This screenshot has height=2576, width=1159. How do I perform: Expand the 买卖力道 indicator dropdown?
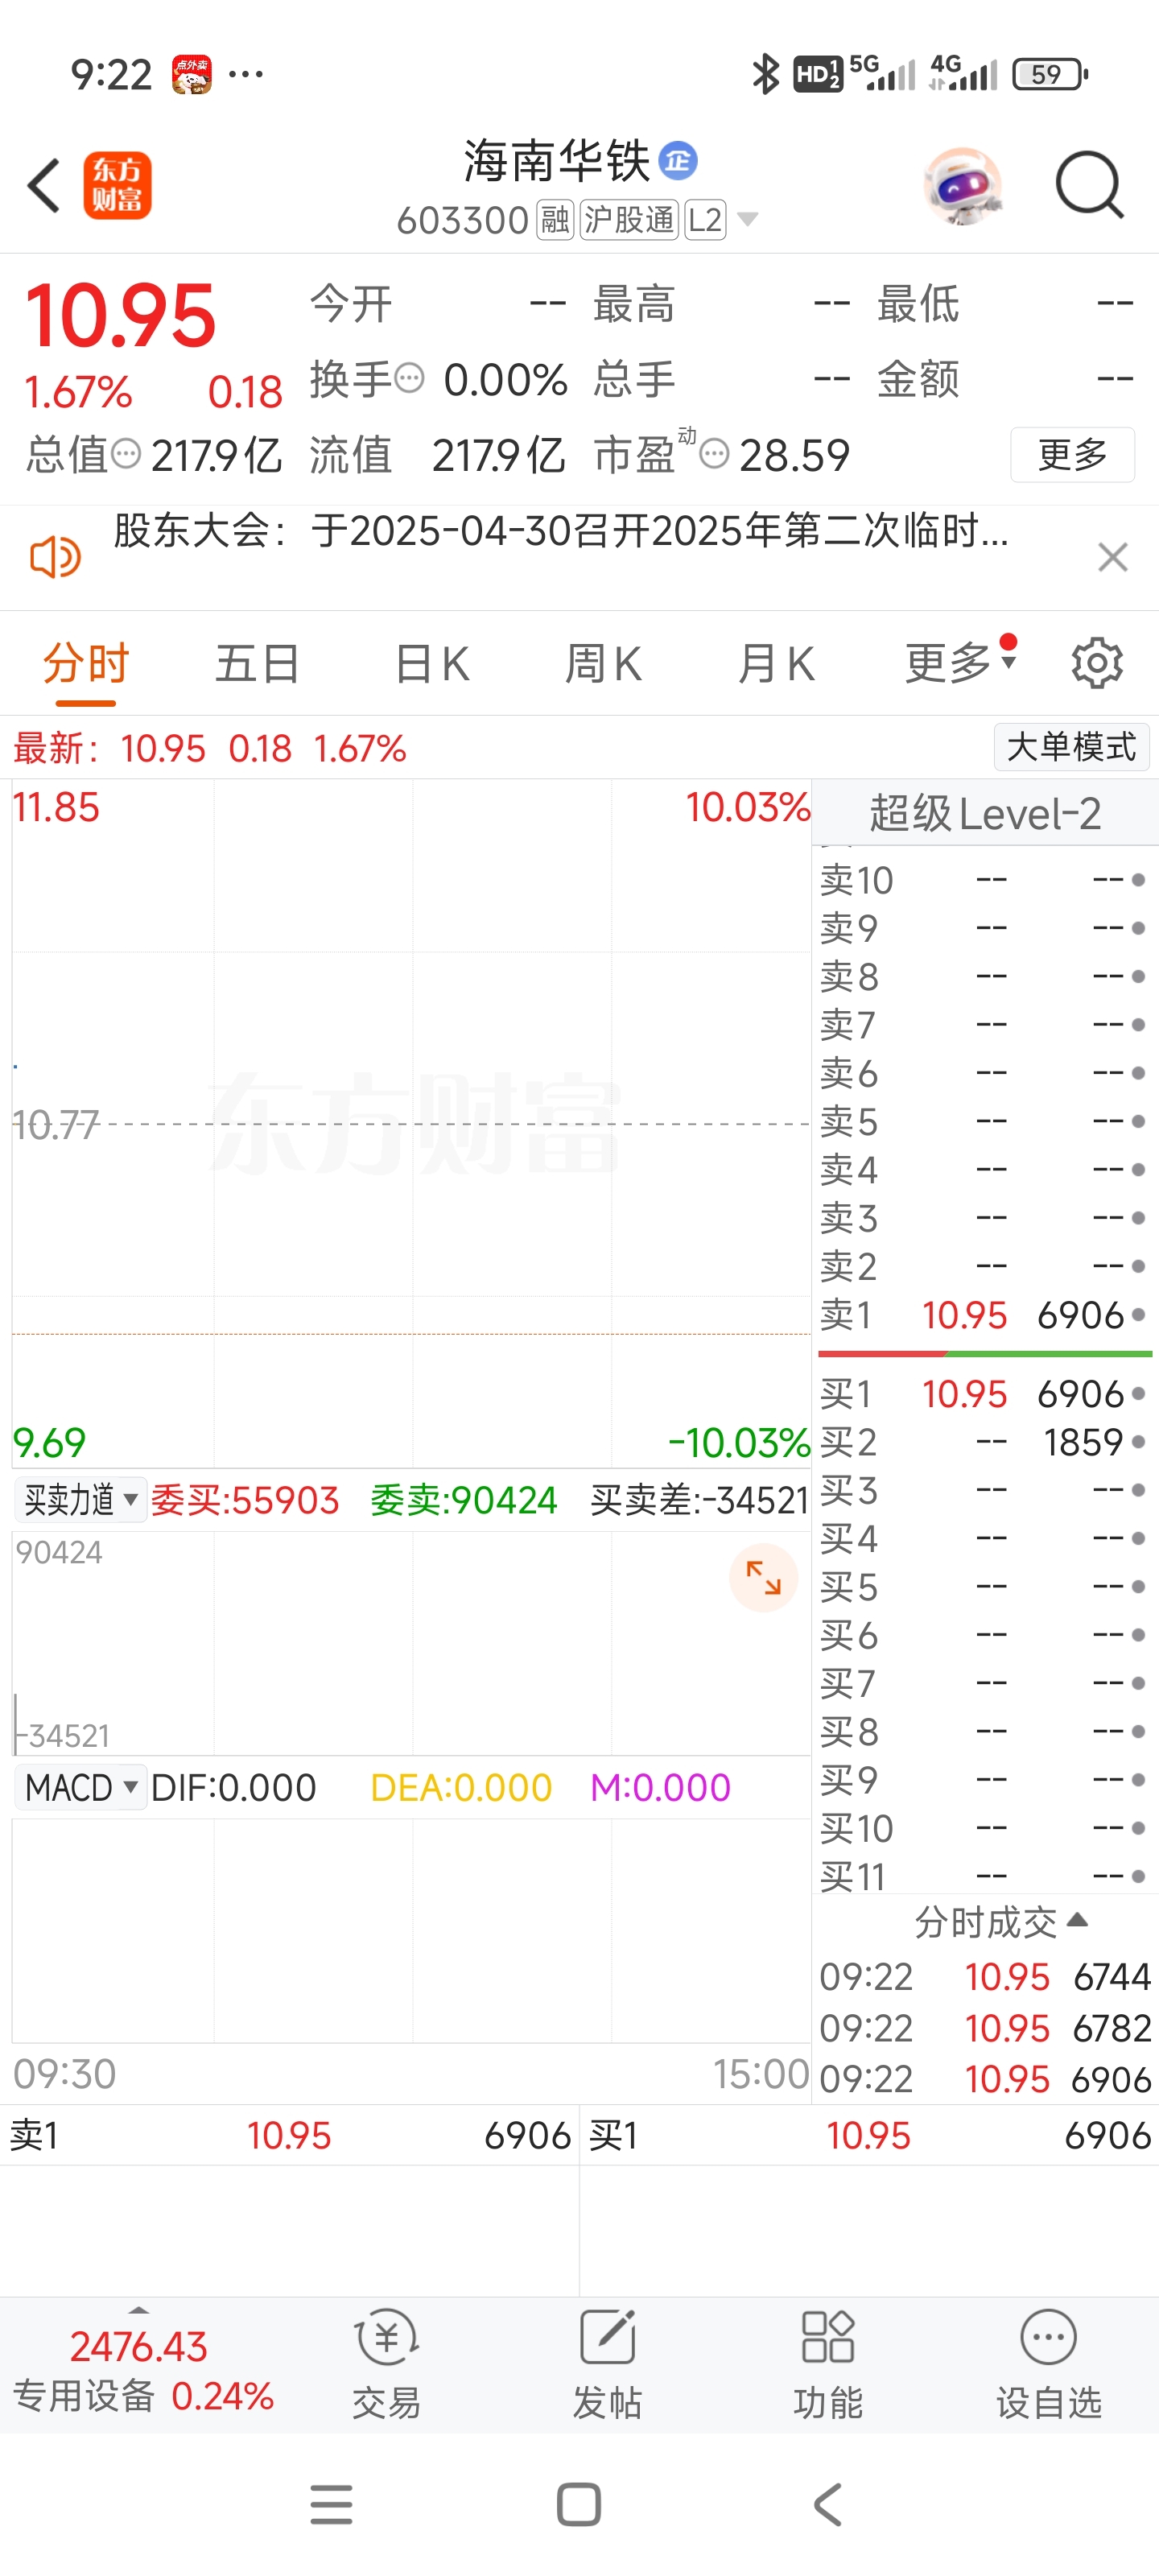click(x=80, y=1500)
